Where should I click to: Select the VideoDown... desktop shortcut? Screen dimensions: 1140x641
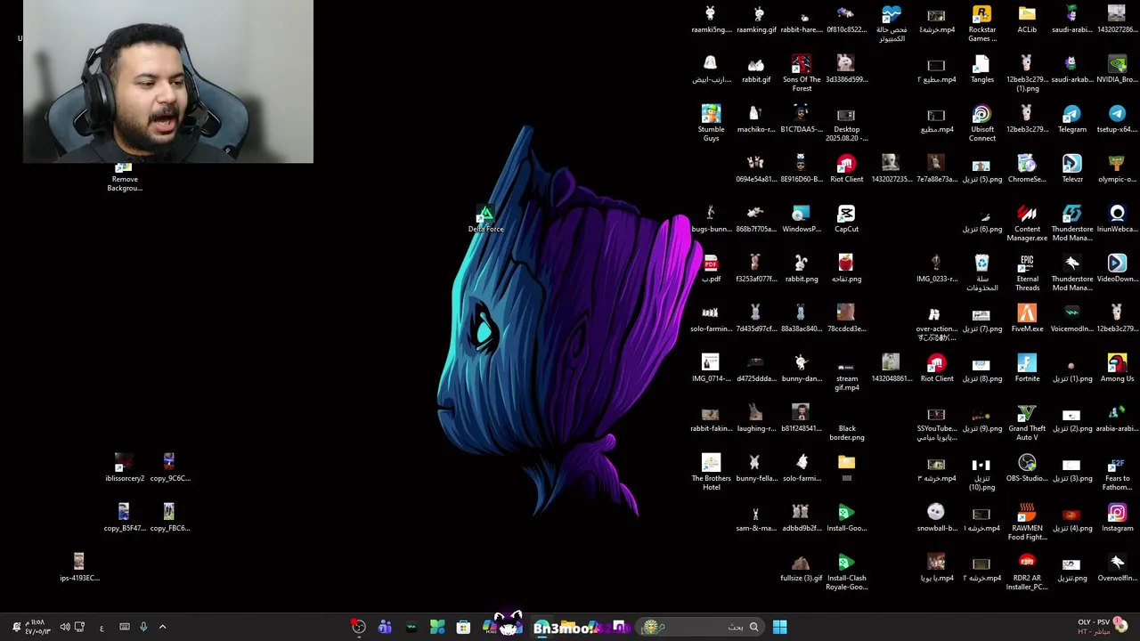coord(1117,269)
